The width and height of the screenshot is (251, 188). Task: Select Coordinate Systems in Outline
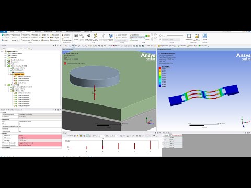point(17,60)
